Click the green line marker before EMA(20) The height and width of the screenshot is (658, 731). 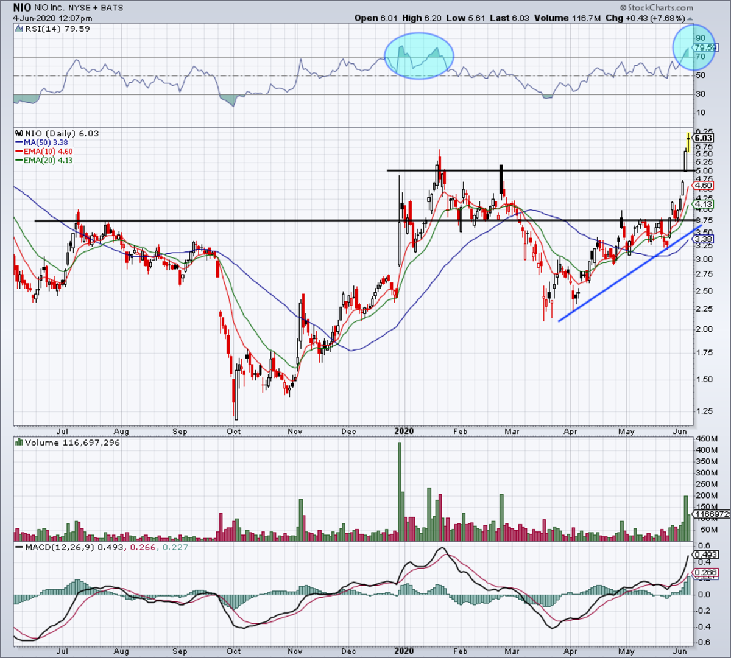pos(18,161)
